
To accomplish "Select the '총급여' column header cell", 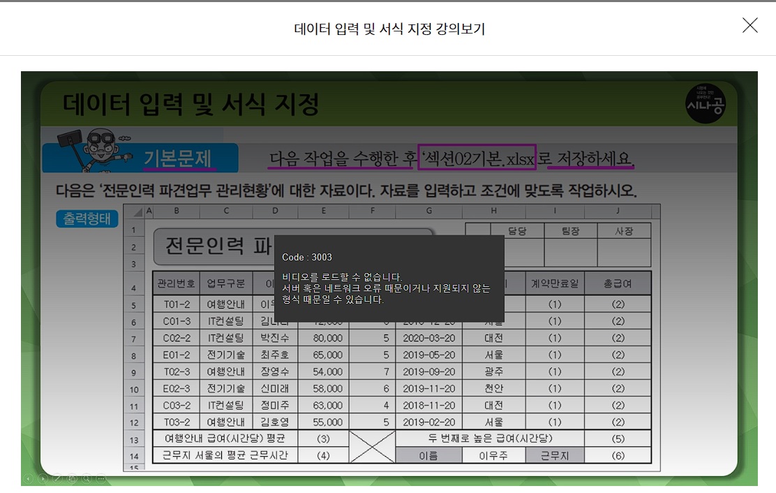I will click(618, 284).
